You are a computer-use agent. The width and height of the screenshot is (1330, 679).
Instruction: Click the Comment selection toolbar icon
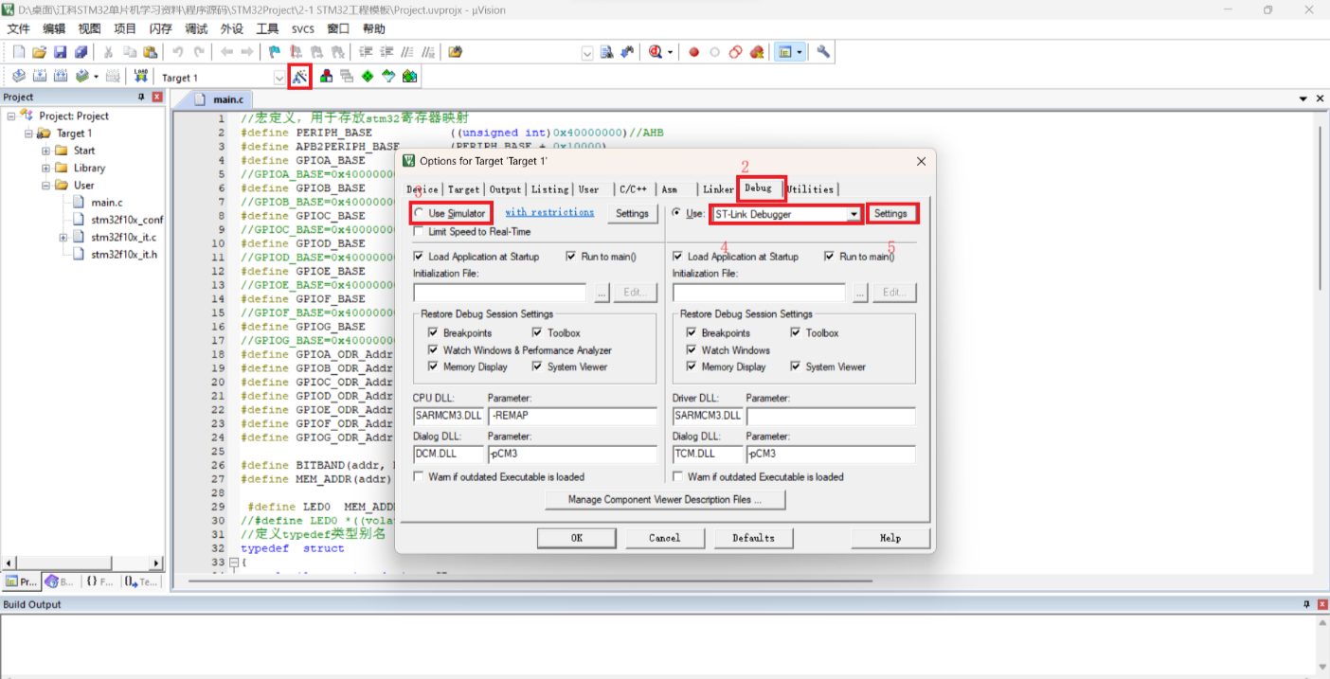click(x=407, y=52)
